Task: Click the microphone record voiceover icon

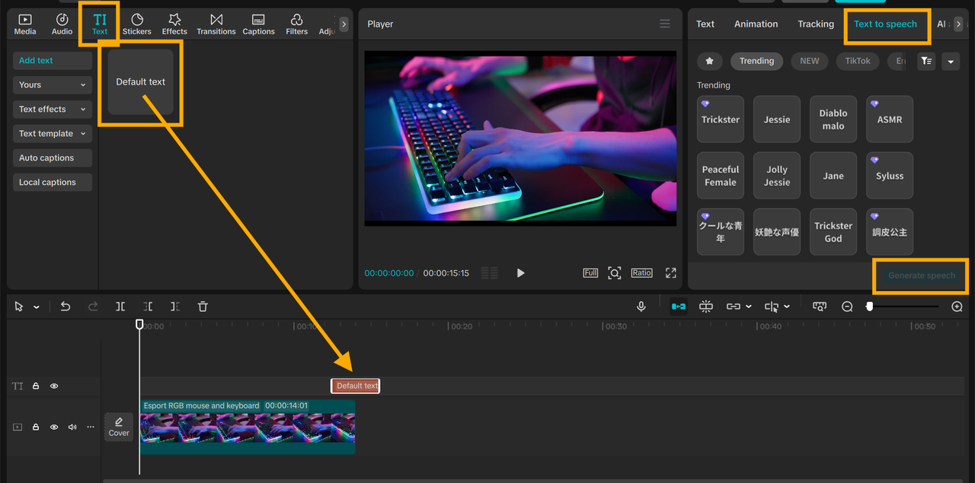Action: point(641,307)
